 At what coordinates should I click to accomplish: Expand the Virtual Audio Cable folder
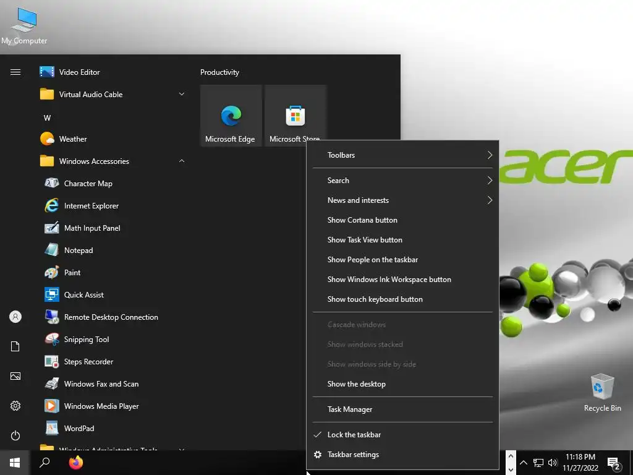click(x=113, y=95)
